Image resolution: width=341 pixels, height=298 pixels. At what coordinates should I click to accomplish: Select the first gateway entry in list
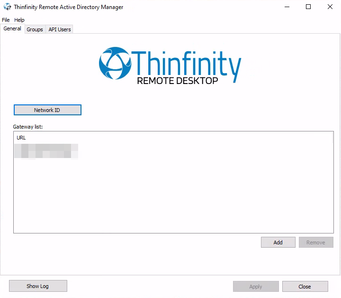pyautogui.click(x=46, y=151)
